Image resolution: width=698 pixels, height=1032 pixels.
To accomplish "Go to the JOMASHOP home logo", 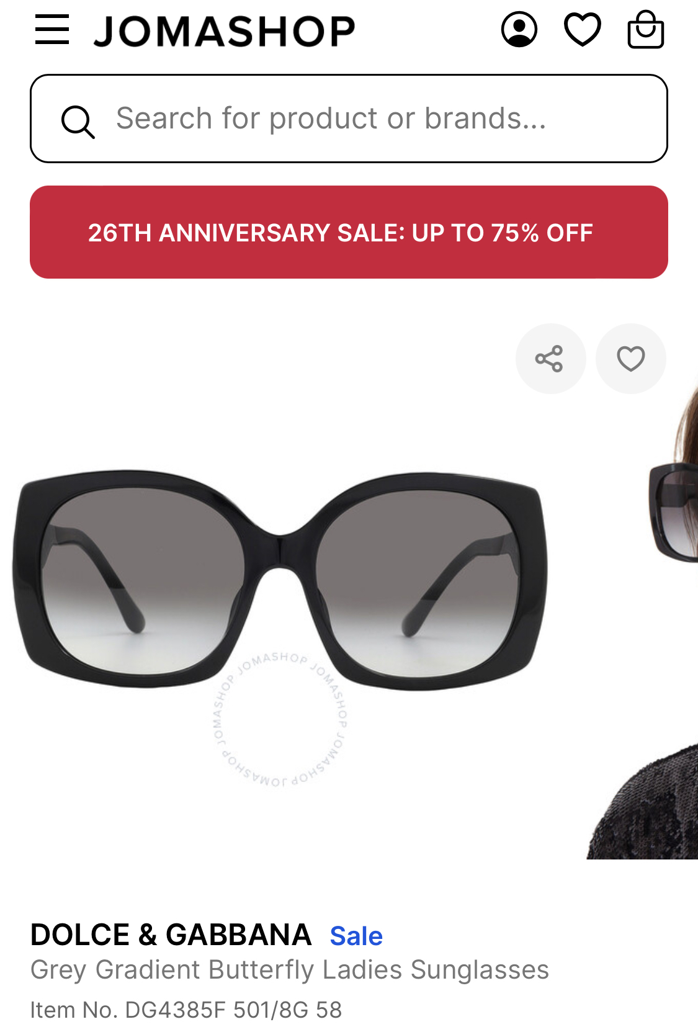I will click(224, 31).
